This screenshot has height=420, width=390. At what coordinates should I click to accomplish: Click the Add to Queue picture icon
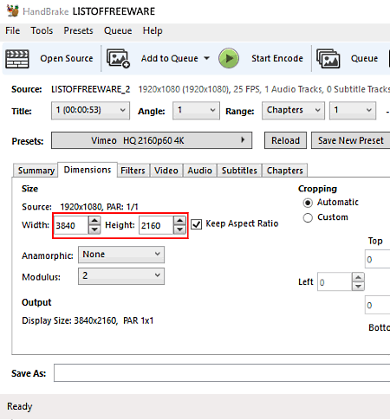click(118, 59)
